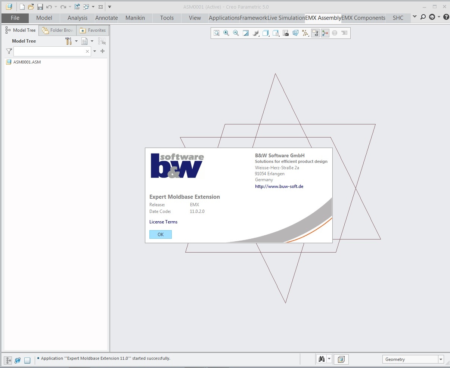Click the Regenerate icon in quick access toolbar

(77, 7)
